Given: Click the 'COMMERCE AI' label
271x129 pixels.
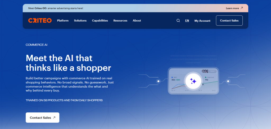Looking at the screenshot, I should [x=37, y=45].
